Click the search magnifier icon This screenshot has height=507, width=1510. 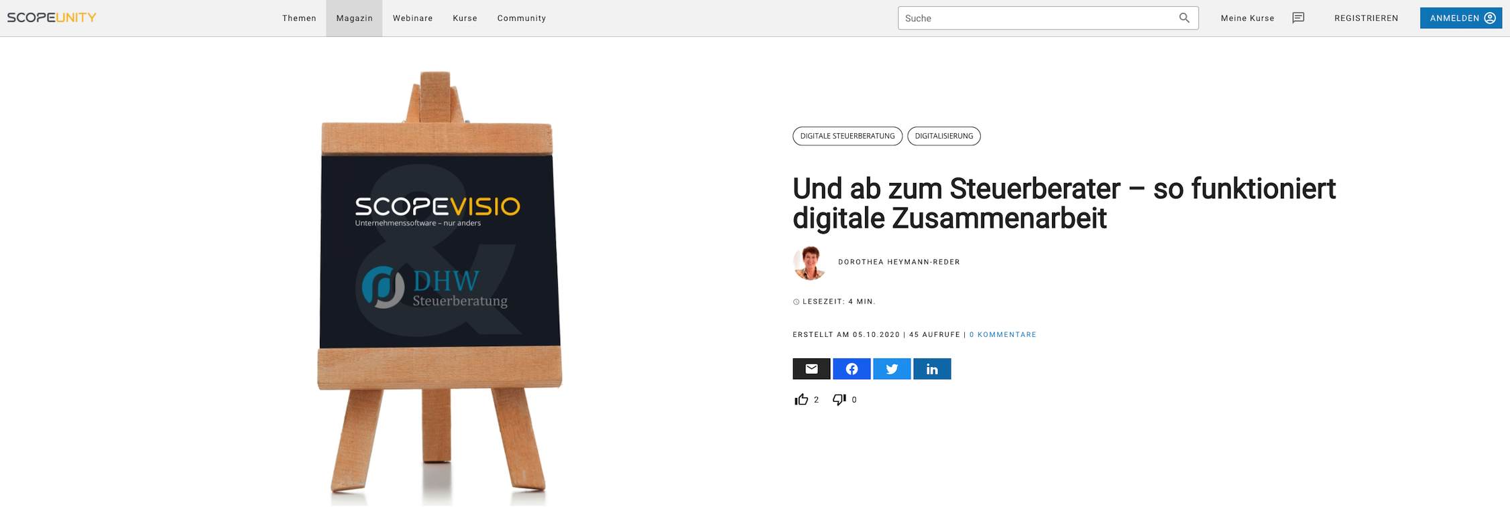pos(1184,18)
